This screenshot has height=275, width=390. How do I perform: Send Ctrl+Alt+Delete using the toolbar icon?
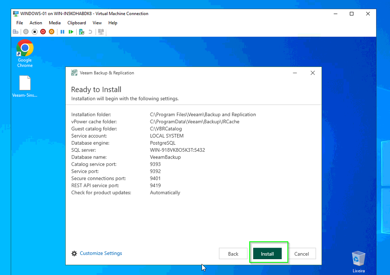tap(16, 32)
